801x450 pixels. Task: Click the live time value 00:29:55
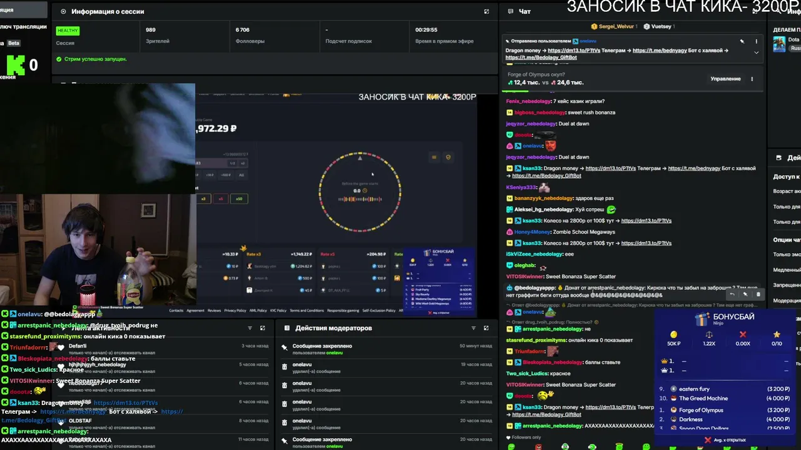(x=426, y=30)
